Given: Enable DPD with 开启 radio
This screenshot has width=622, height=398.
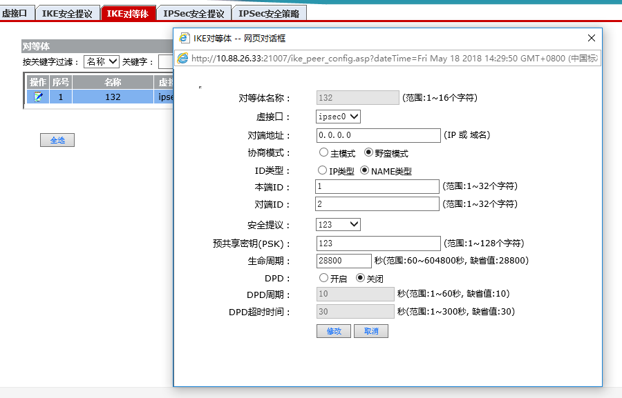Looking at the screenshot, I should tap(323, 278).
